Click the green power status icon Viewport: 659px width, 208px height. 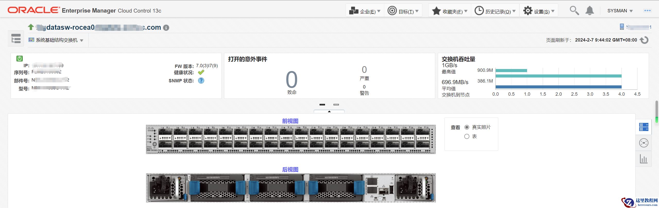(20, 58)
